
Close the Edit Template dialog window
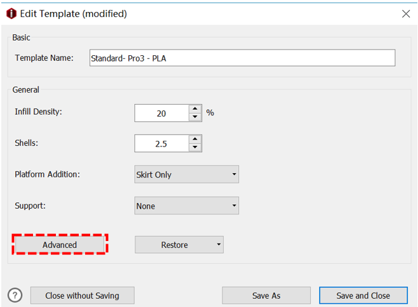tap(406, 13)
